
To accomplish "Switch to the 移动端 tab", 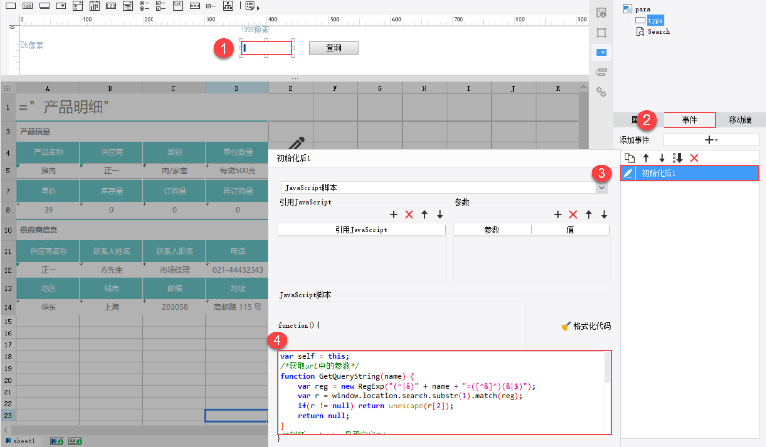I will click(x=740, y=120).
